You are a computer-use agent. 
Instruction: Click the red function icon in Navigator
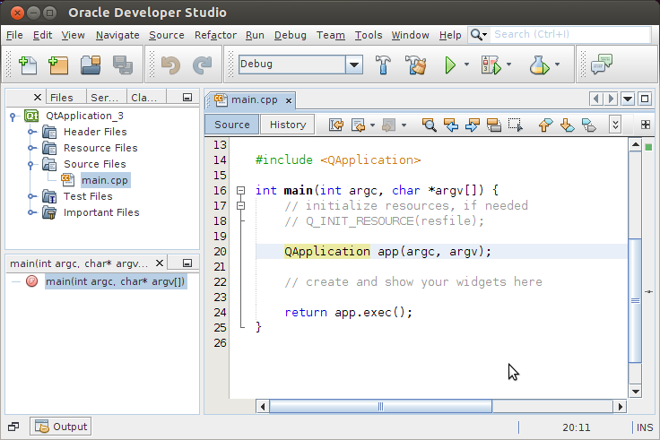(x=31, y=281)
